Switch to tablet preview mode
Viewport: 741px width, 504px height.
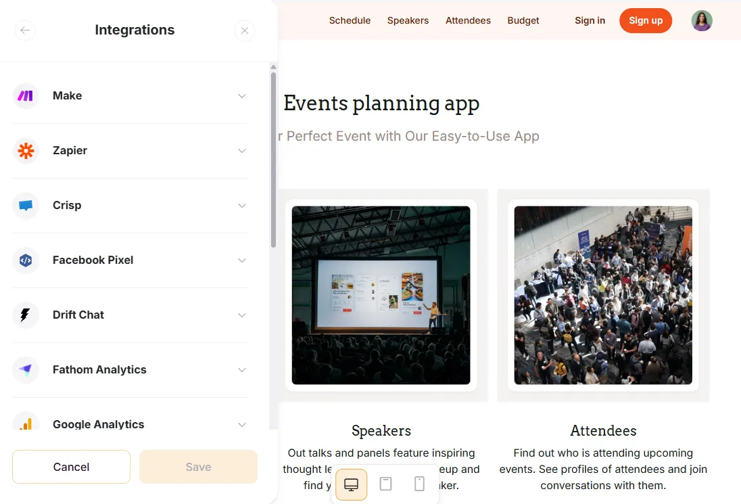click(385, 484)
